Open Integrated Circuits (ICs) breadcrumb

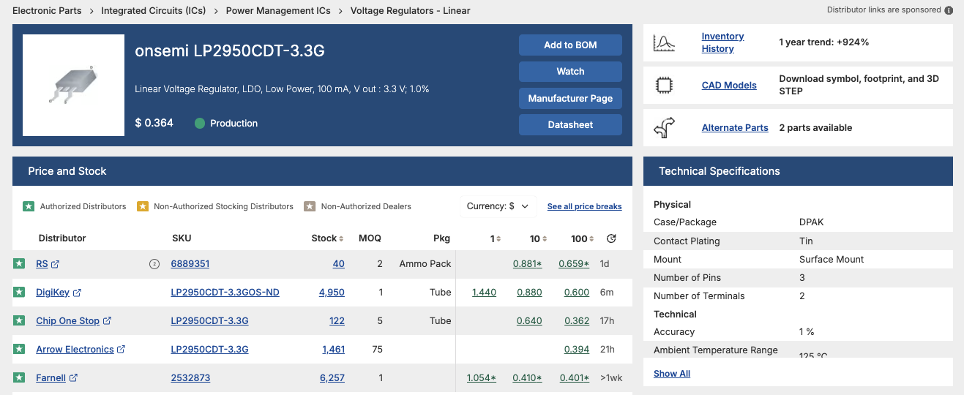154,11
